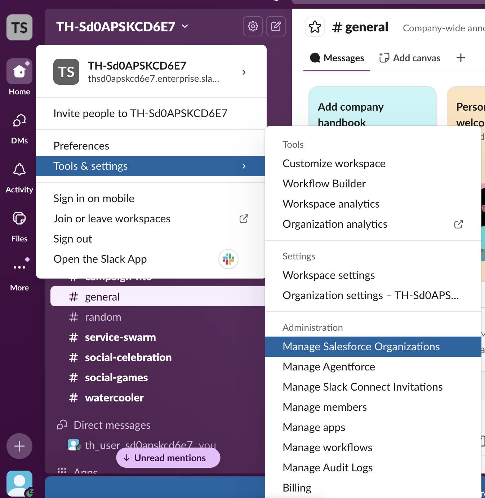Open the social-celebration channel
This screenshot has height=498, width=485.
pyautogui.click(x=158, y=357)
